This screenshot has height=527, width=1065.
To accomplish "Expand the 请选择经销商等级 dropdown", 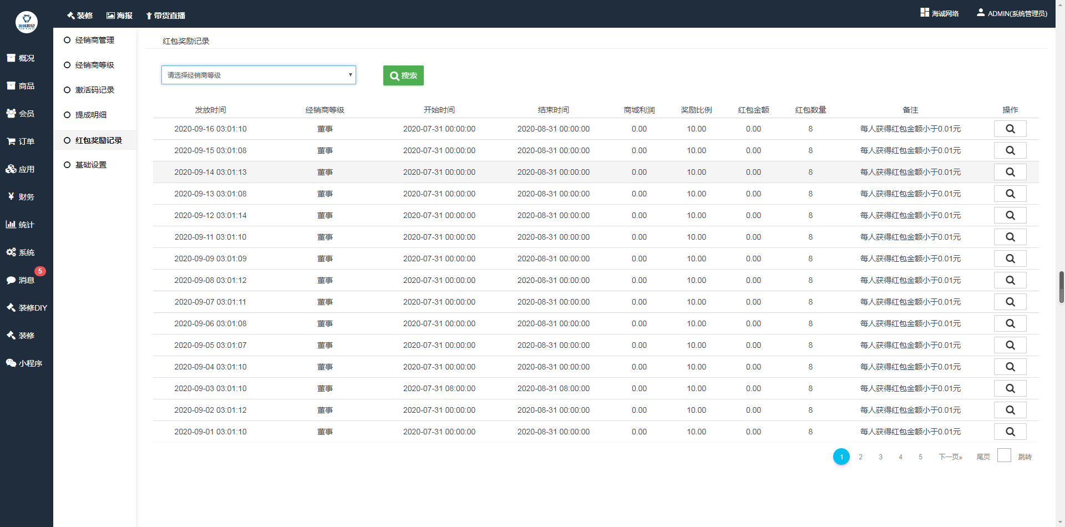I will click(x=258, y=75).
